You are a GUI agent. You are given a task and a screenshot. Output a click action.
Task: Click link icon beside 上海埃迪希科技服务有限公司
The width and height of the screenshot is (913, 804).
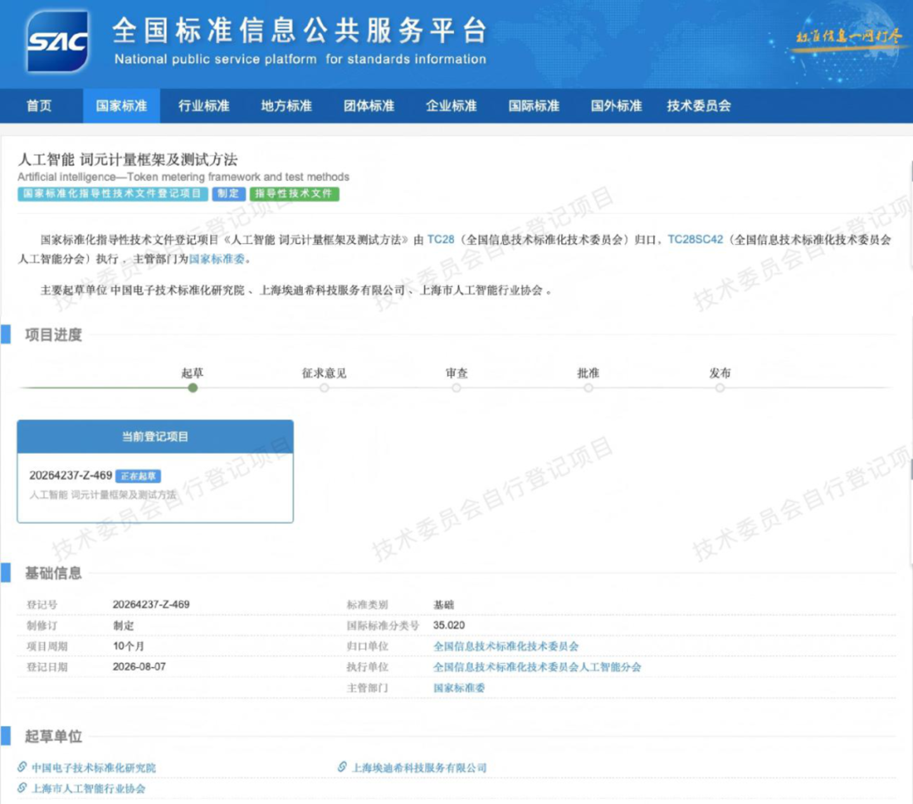click(x=342, y=767)
